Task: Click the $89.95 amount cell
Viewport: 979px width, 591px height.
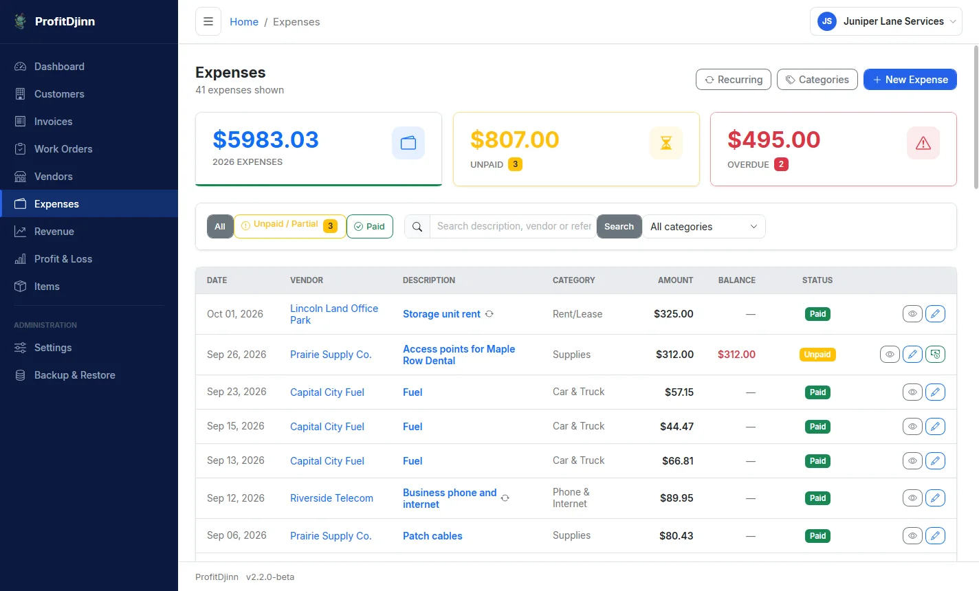Action: [676, 498]
